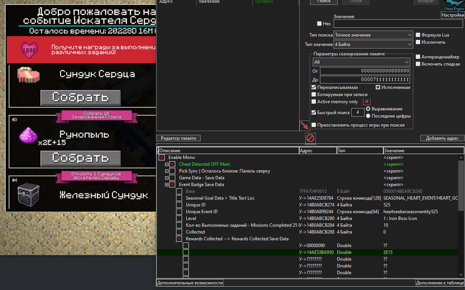Click the Поиск scan button
Image resolution: width=465 pixels, height=290 pixels.
click(324, 2)
